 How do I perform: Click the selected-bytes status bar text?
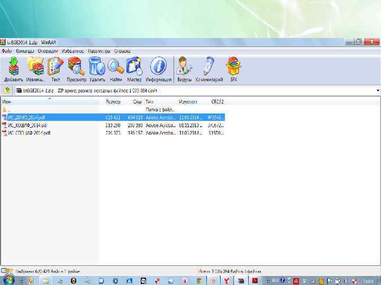coord(48,271)
